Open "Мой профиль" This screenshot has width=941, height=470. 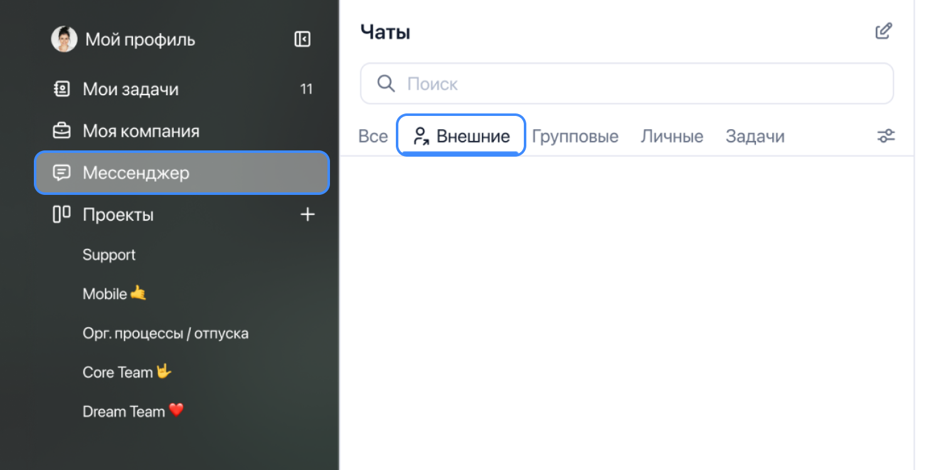coord(140,40)
